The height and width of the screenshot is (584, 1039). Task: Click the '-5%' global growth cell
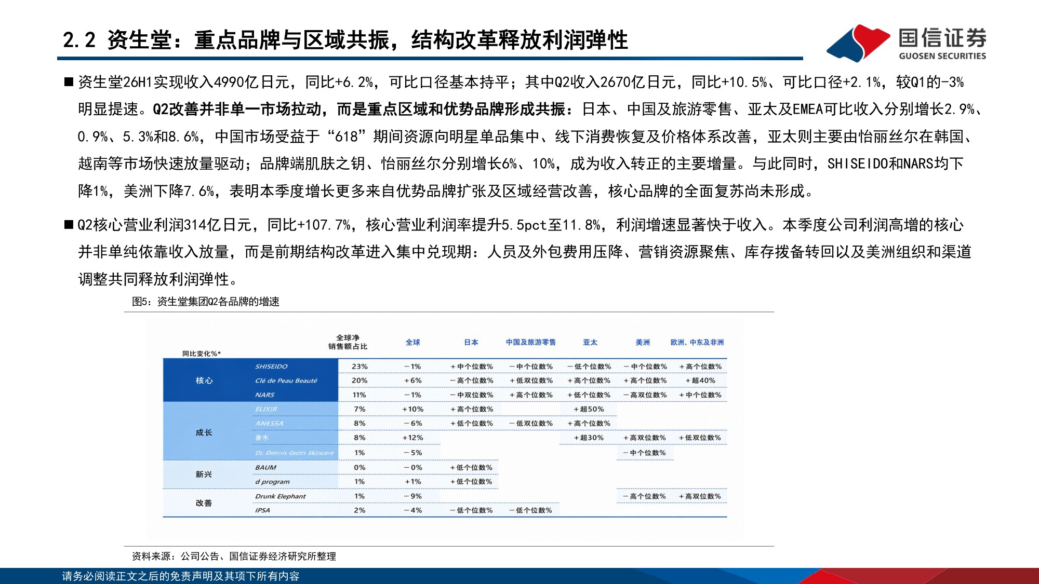[413, 453]
